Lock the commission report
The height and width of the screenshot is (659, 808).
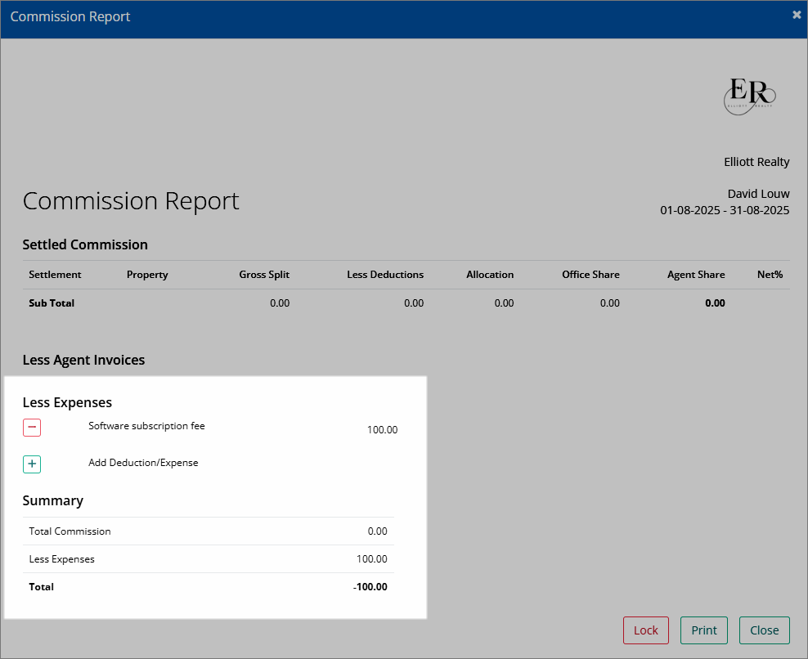[x=646, y=630]
